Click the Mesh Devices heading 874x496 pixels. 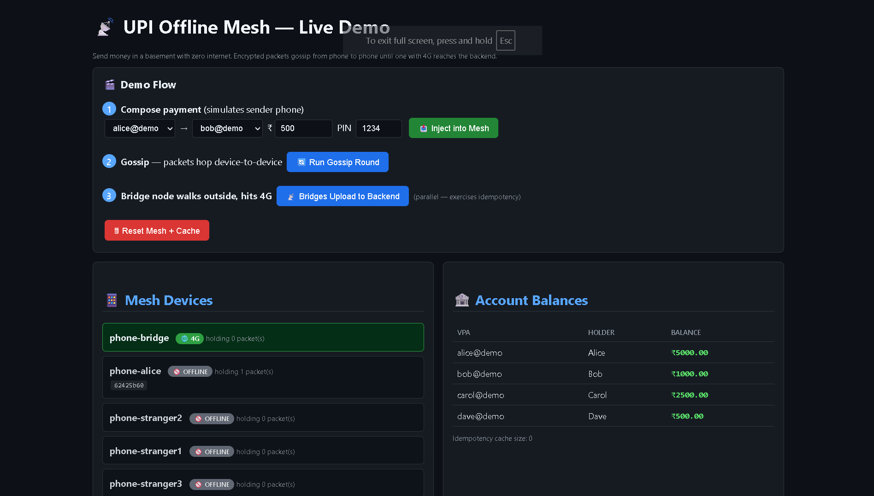[x=169, y=300]
